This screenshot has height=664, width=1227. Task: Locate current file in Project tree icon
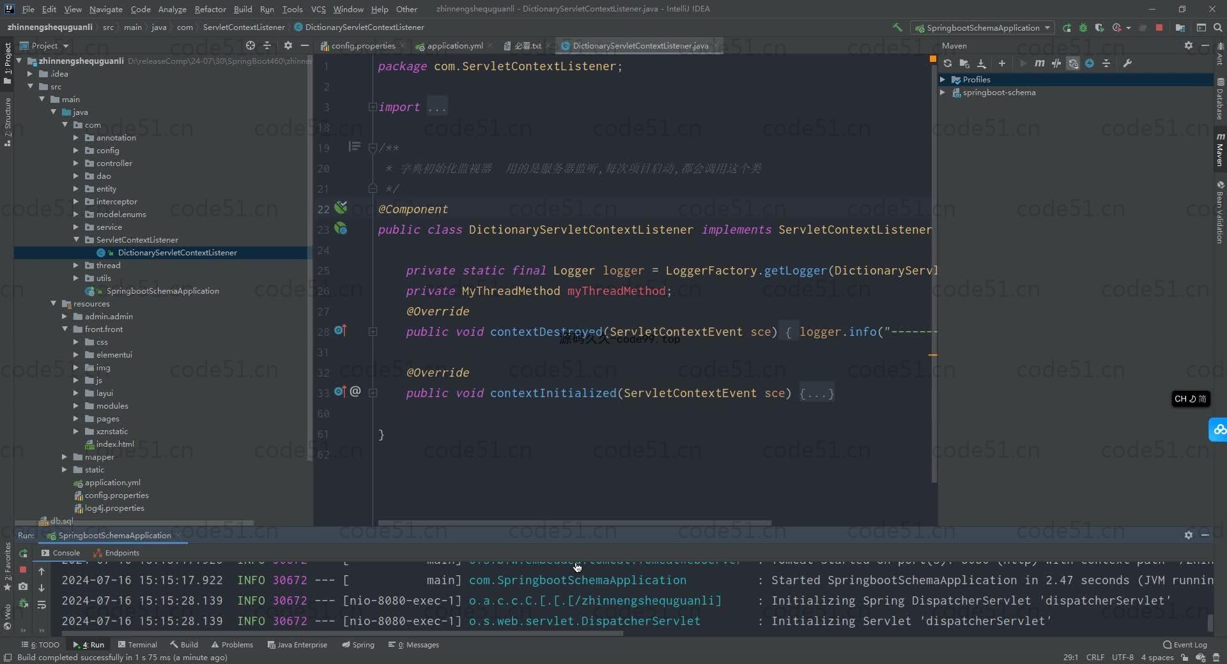251,45
